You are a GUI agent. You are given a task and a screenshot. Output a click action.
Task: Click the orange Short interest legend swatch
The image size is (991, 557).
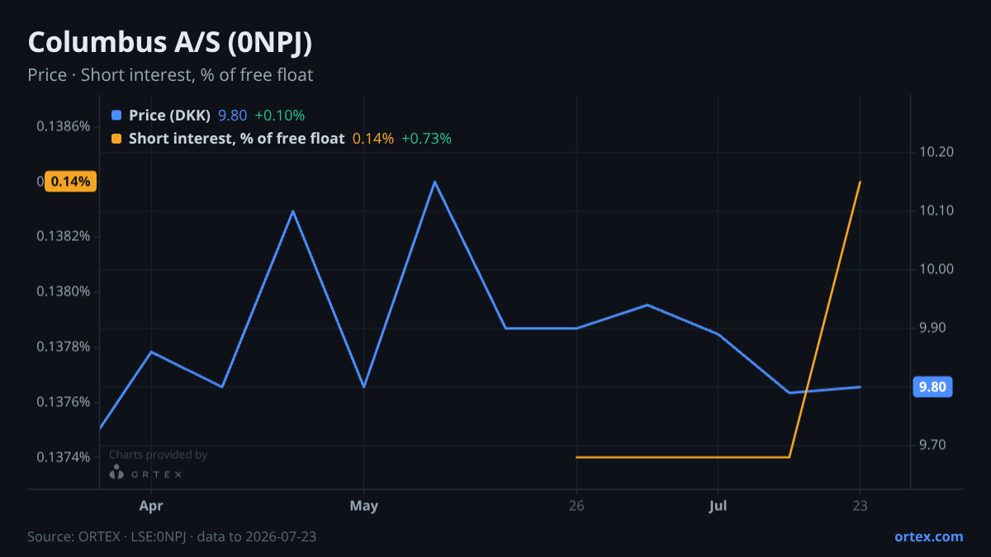(x=116, y=139)
